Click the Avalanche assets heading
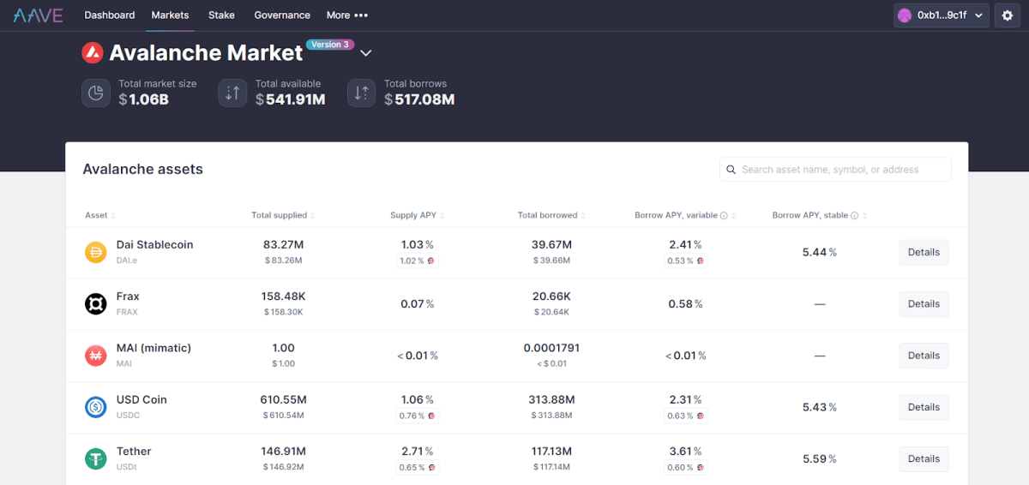1029x485 pixels. tap(142, 170)
